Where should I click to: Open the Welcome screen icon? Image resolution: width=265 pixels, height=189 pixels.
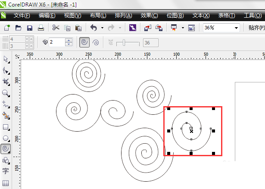pyautogui.click(x=191, y=28)
